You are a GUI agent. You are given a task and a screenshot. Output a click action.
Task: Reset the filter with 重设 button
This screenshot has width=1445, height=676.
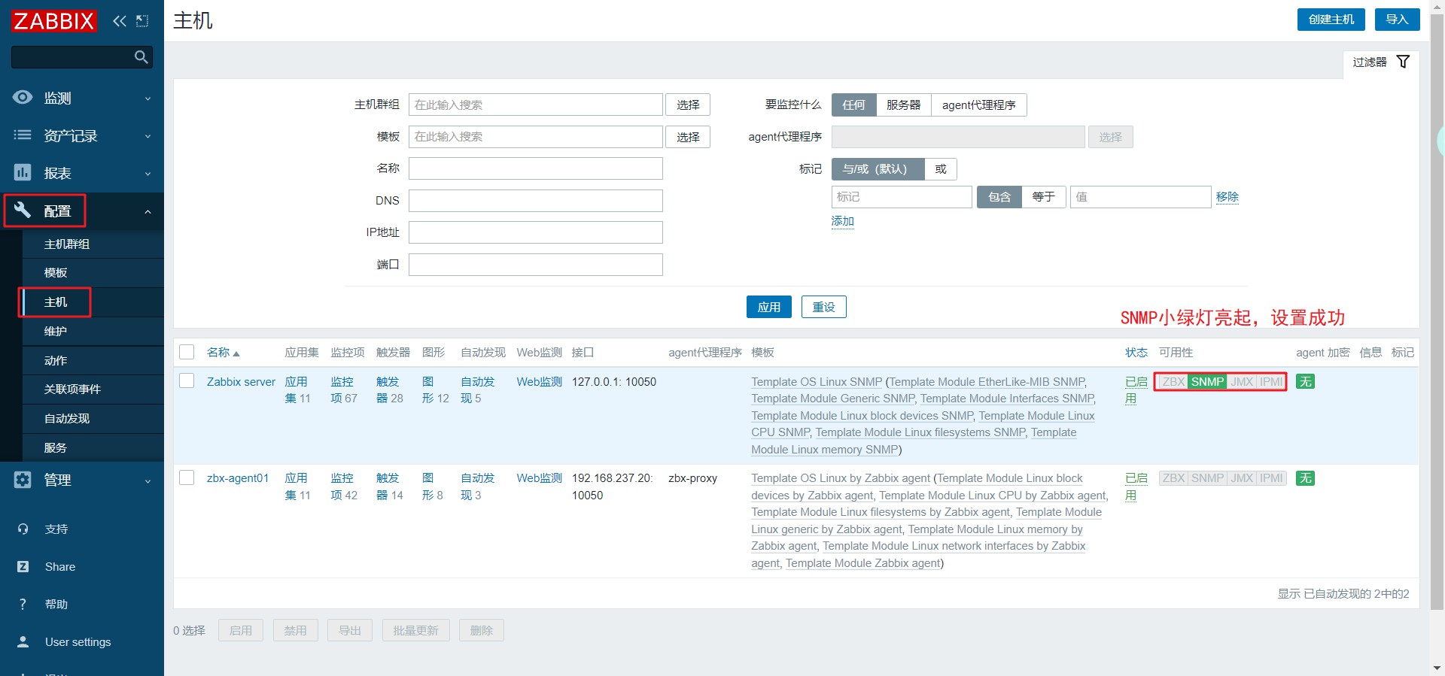point(823,307)
